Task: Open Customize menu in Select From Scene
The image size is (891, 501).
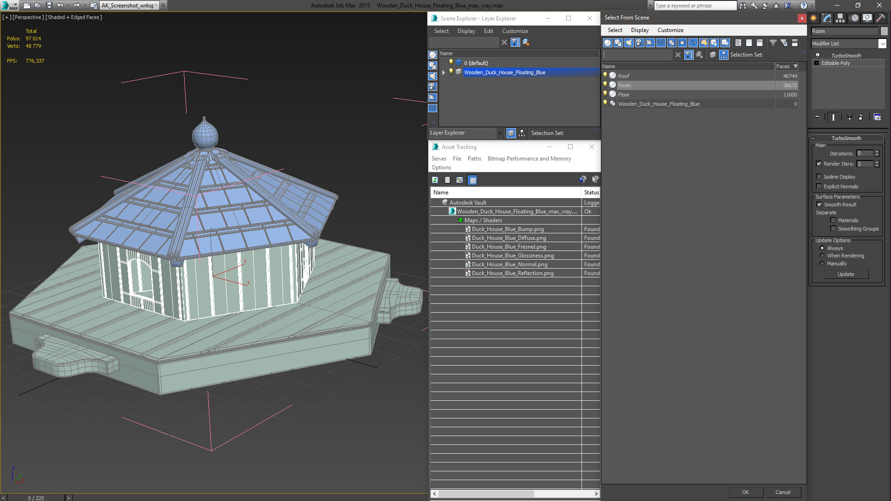Action: (x=670, y=30)
